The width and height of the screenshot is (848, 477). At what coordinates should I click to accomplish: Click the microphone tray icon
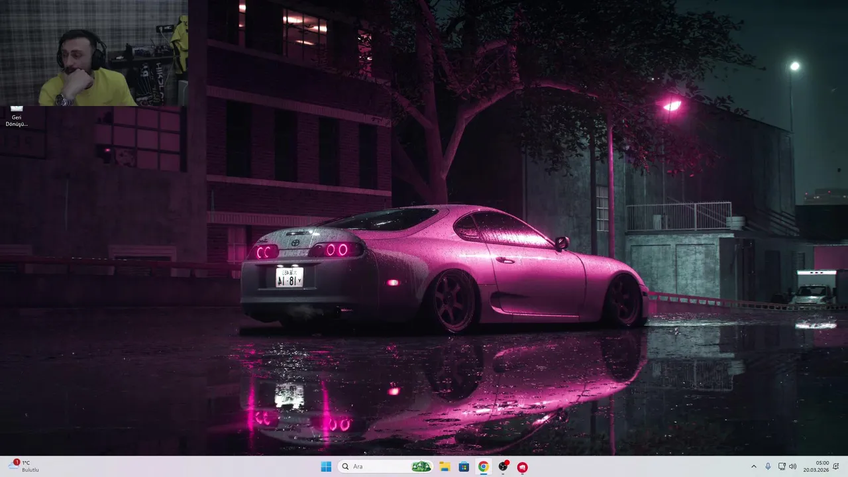768,466
